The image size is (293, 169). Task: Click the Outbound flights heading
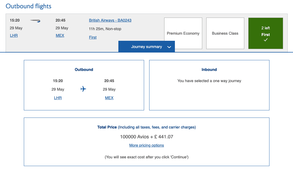pyautogui.click(x=28, y=6)
